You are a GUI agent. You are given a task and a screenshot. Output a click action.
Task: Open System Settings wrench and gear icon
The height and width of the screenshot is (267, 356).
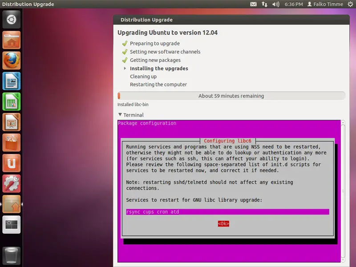pyautogui.click(x=12, y=183)
